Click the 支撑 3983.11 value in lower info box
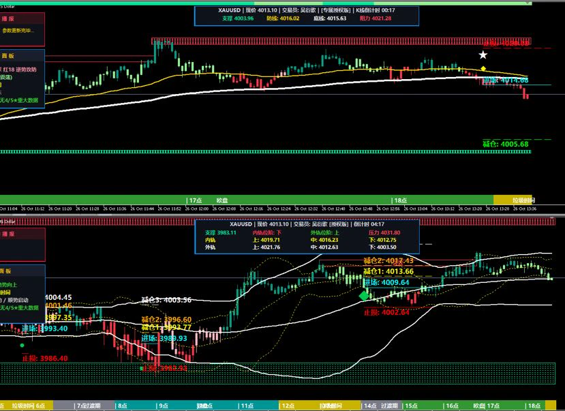 coord(221,232)
